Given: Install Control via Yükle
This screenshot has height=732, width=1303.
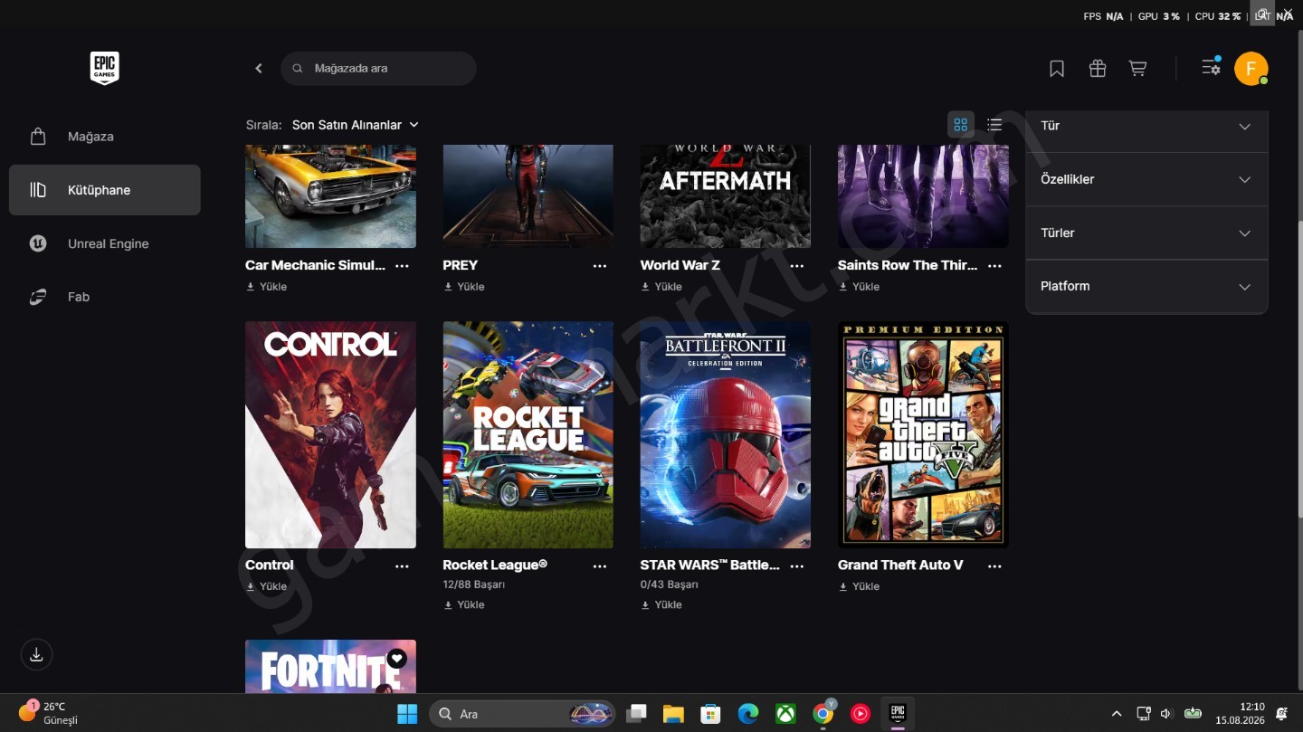Looking at the screenshot, I should click(267, 586).
